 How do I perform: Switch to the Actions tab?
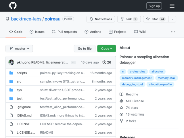click(93, 32)
